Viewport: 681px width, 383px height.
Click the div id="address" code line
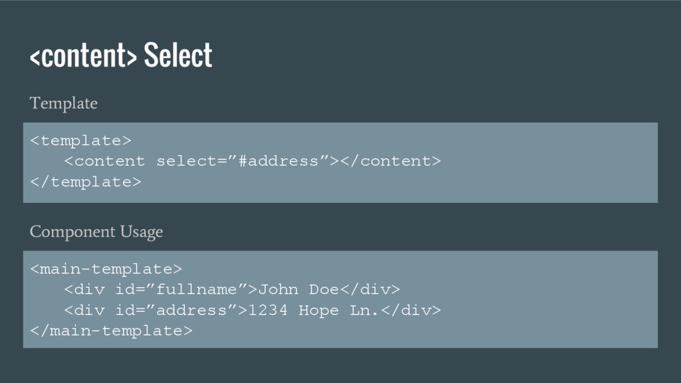point(252,311)
